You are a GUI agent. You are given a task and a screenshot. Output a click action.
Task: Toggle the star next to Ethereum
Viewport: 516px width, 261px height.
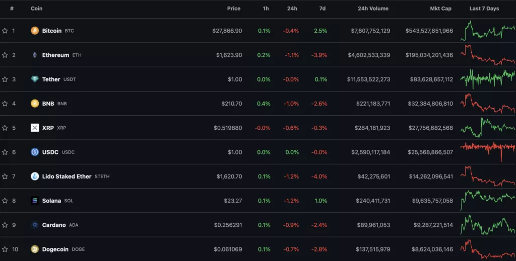pos(5,55)
